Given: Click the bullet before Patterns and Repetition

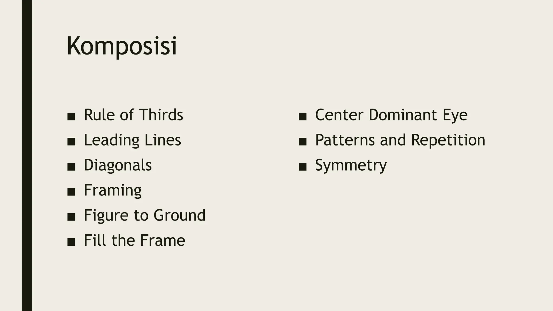Looking at the screenshot, I should point(303,142).
